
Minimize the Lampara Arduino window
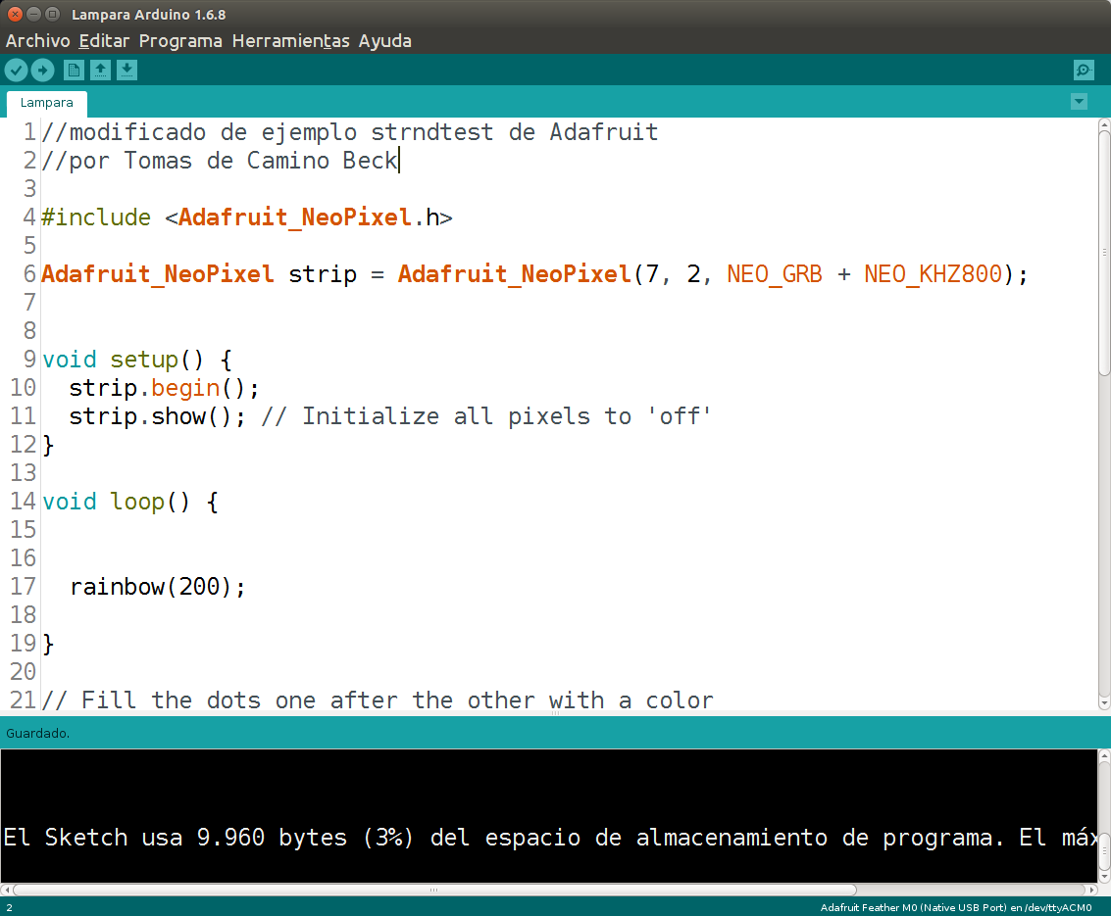(x=33, y=14)
